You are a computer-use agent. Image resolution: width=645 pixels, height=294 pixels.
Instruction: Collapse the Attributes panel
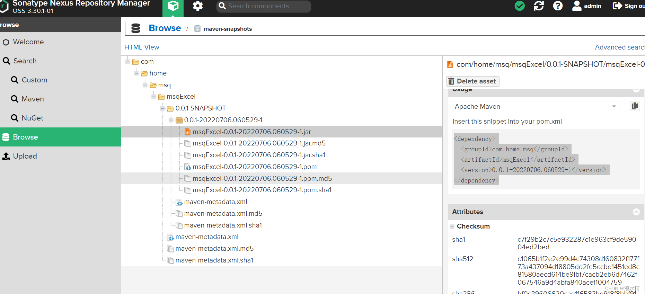(x=636, y=212)
